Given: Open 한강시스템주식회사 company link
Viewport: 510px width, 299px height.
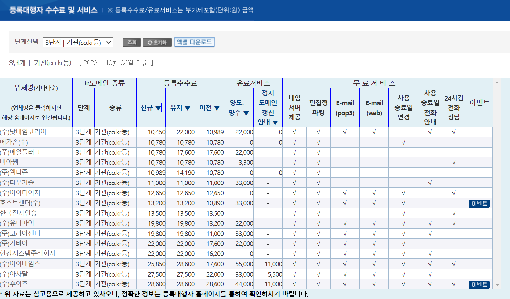Looking at the screenshot, I should 28,253.
